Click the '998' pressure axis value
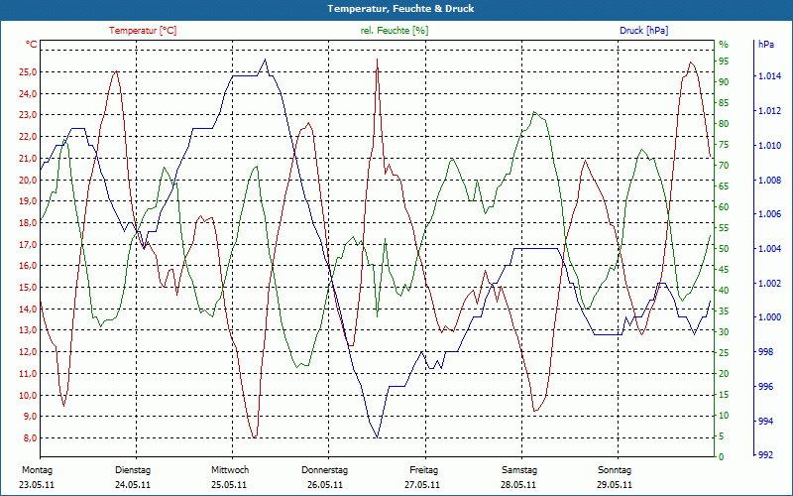The image size is (793, 496). click(x=765, y=352)
